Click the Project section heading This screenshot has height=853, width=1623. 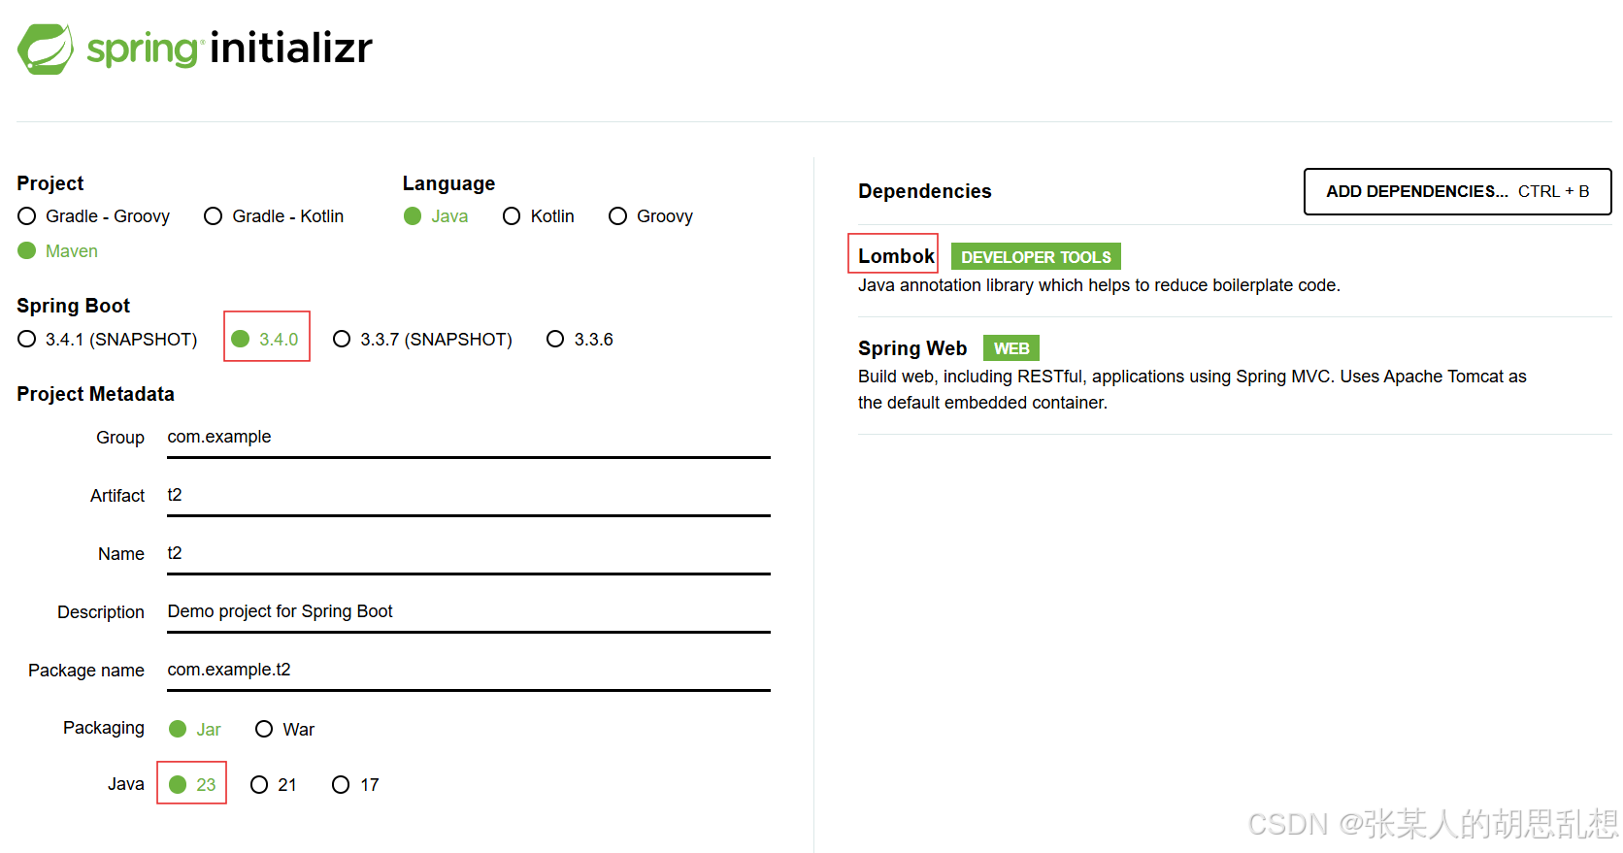tap(50, 183)
